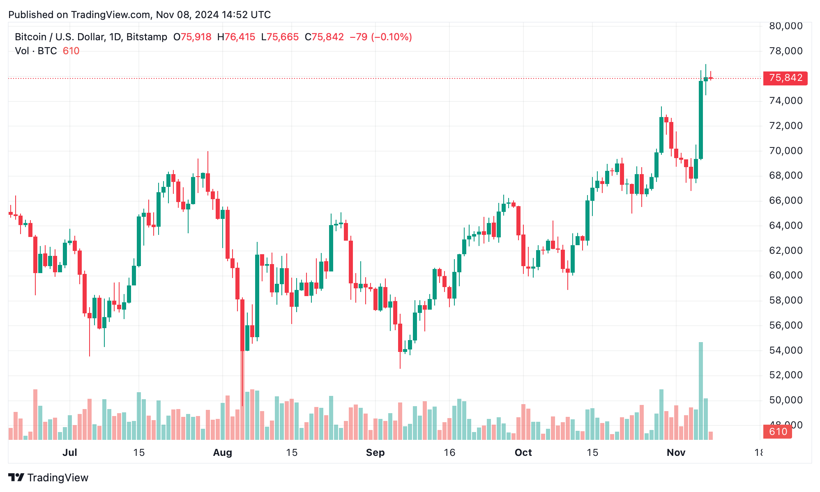820x492 pixels.
Task: Click the Vol · BTC indicator label
Action: (x=36, y=51)
